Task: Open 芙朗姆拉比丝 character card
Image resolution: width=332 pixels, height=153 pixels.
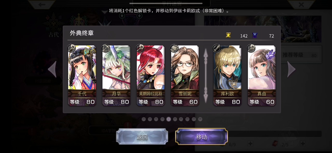Action: tap(150, 75)
